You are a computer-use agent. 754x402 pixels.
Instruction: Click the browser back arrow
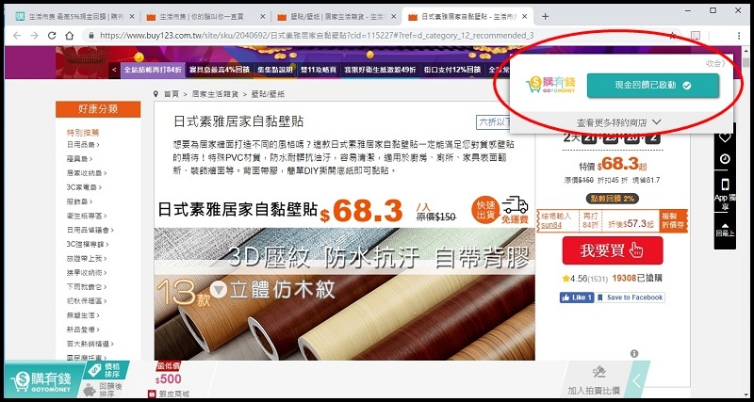[13, 36]
